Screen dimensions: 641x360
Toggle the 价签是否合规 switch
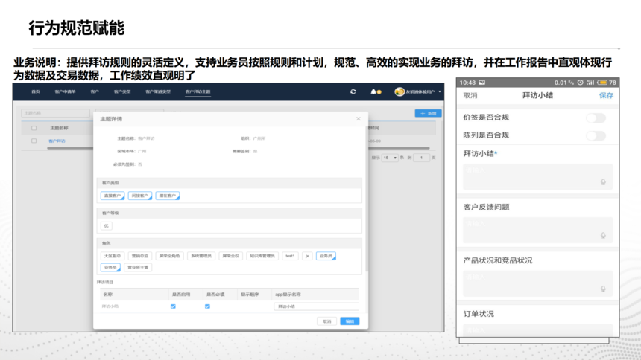pos(596,118)
